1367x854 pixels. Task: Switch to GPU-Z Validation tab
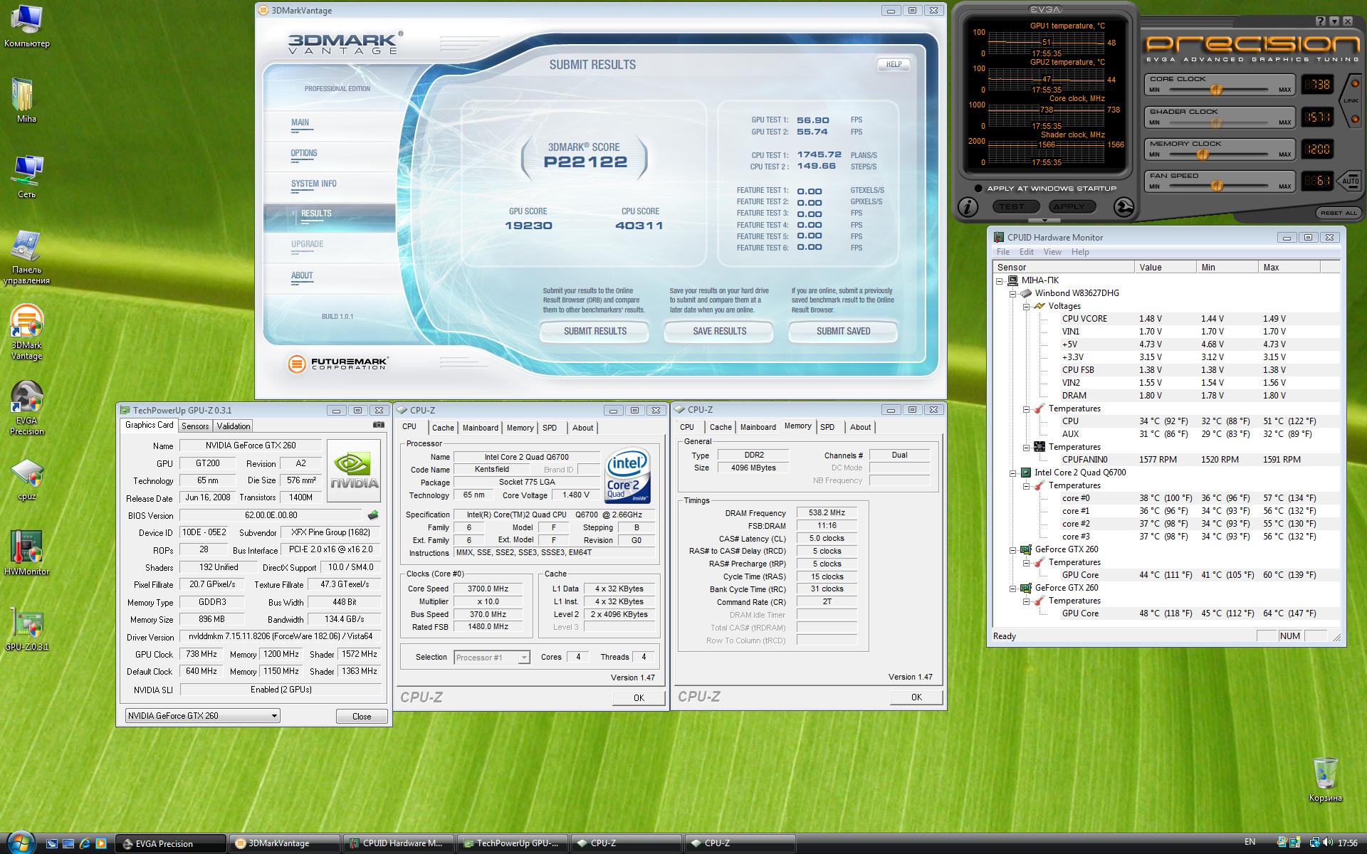[234, 426]
